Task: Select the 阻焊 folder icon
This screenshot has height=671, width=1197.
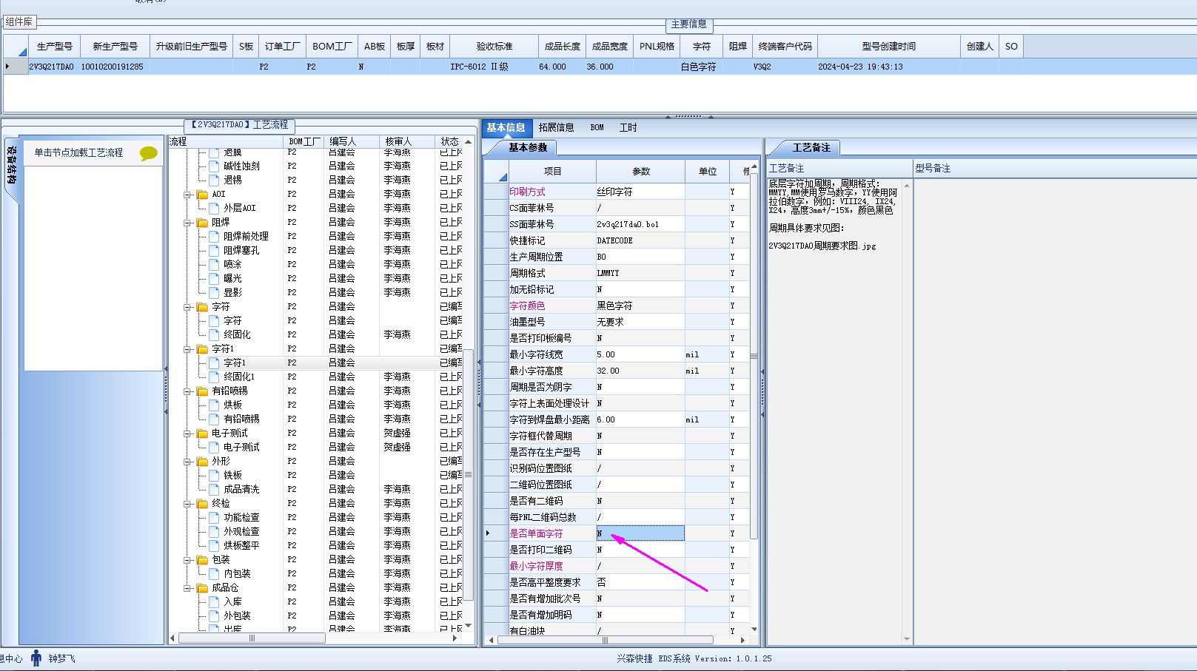Action: point(202,223)
